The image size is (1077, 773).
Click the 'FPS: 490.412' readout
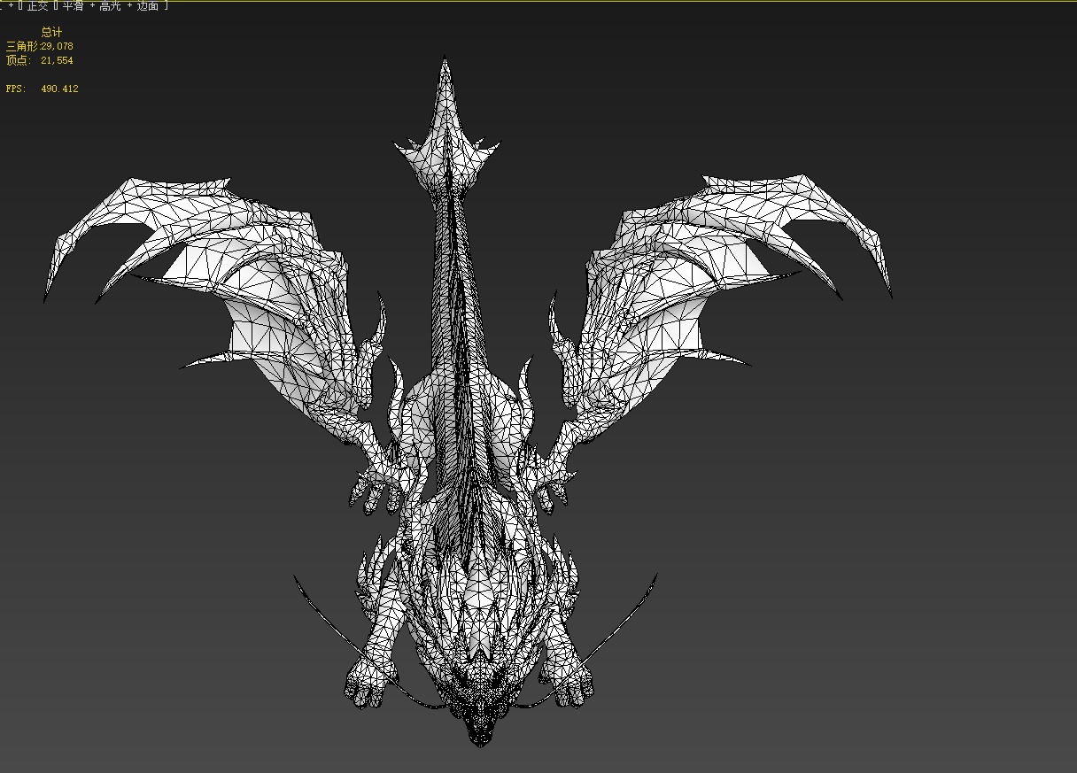[43, 89]
